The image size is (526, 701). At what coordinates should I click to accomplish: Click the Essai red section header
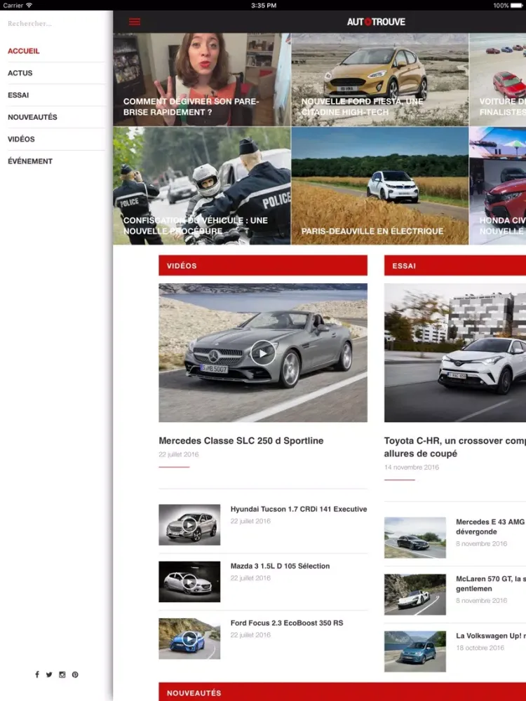click(x=455, y=266)
